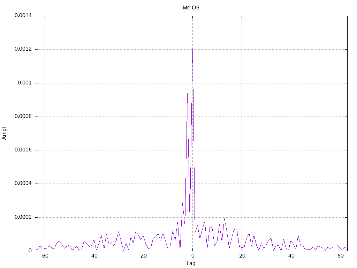Select the 0.001 y-axis tick label
Image resolution: width=357 pixels, height=268 pixels.
tap(25, 83)
